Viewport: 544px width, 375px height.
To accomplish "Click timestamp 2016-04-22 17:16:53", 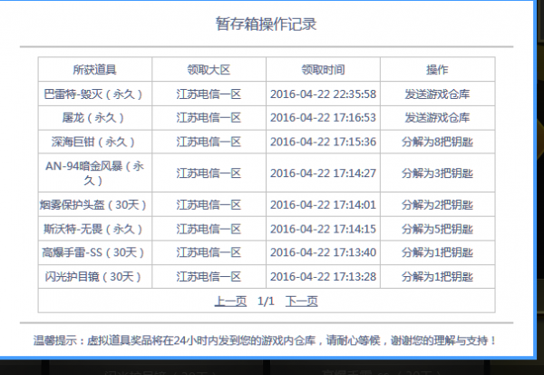I will (323, 118).
